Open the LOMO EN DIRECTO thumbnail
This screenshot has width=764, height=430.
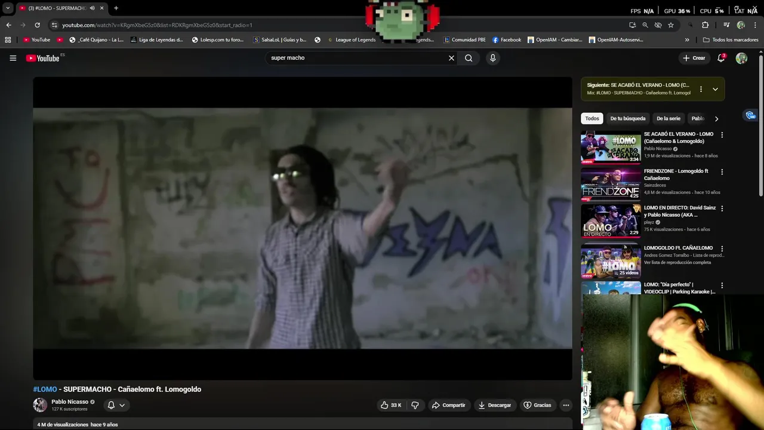coord(611,221)
